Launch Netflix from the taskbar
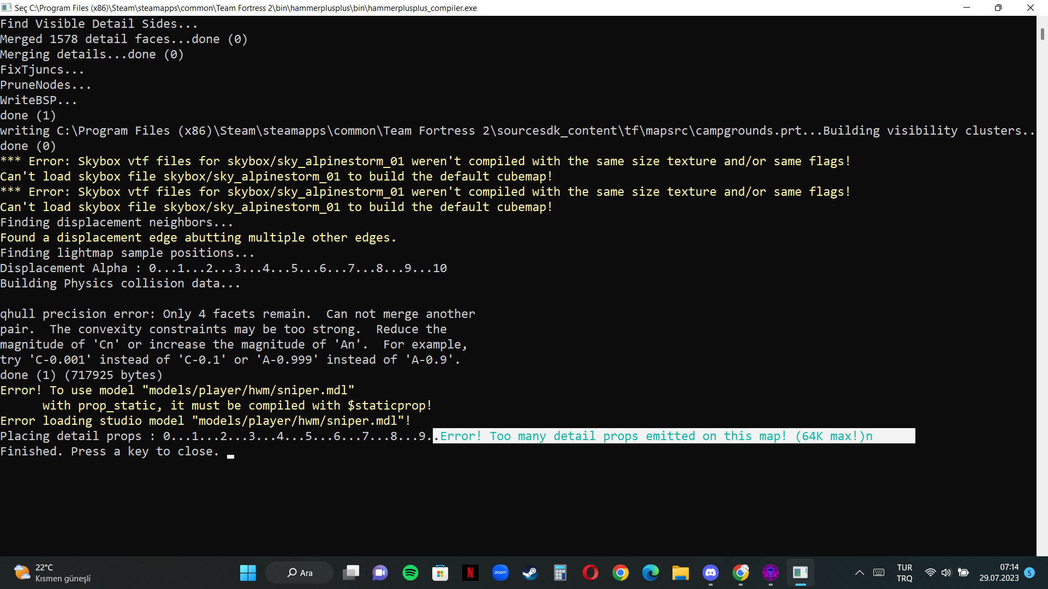 [470, 573]
